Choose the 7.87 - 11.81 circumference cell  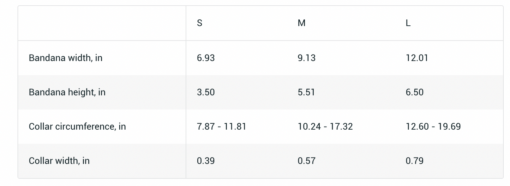(x=221, y=126)
